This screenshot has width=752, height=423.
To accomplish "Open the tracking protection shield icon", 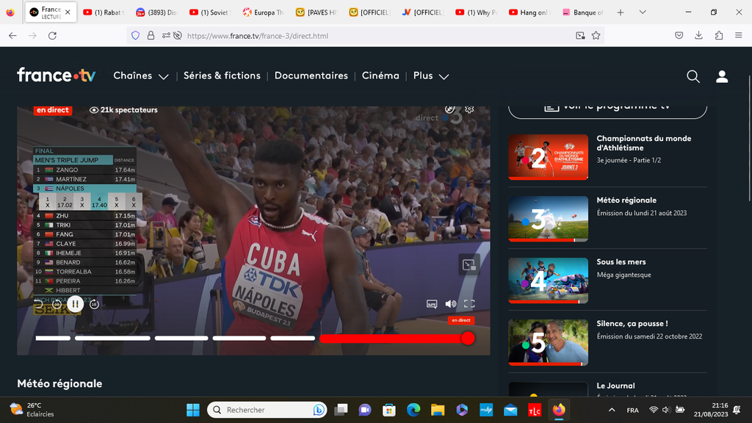I will [136, 35].
